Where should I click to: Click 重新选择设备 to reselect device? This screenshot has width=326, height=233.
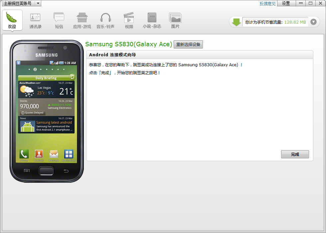tap(188, 44)
